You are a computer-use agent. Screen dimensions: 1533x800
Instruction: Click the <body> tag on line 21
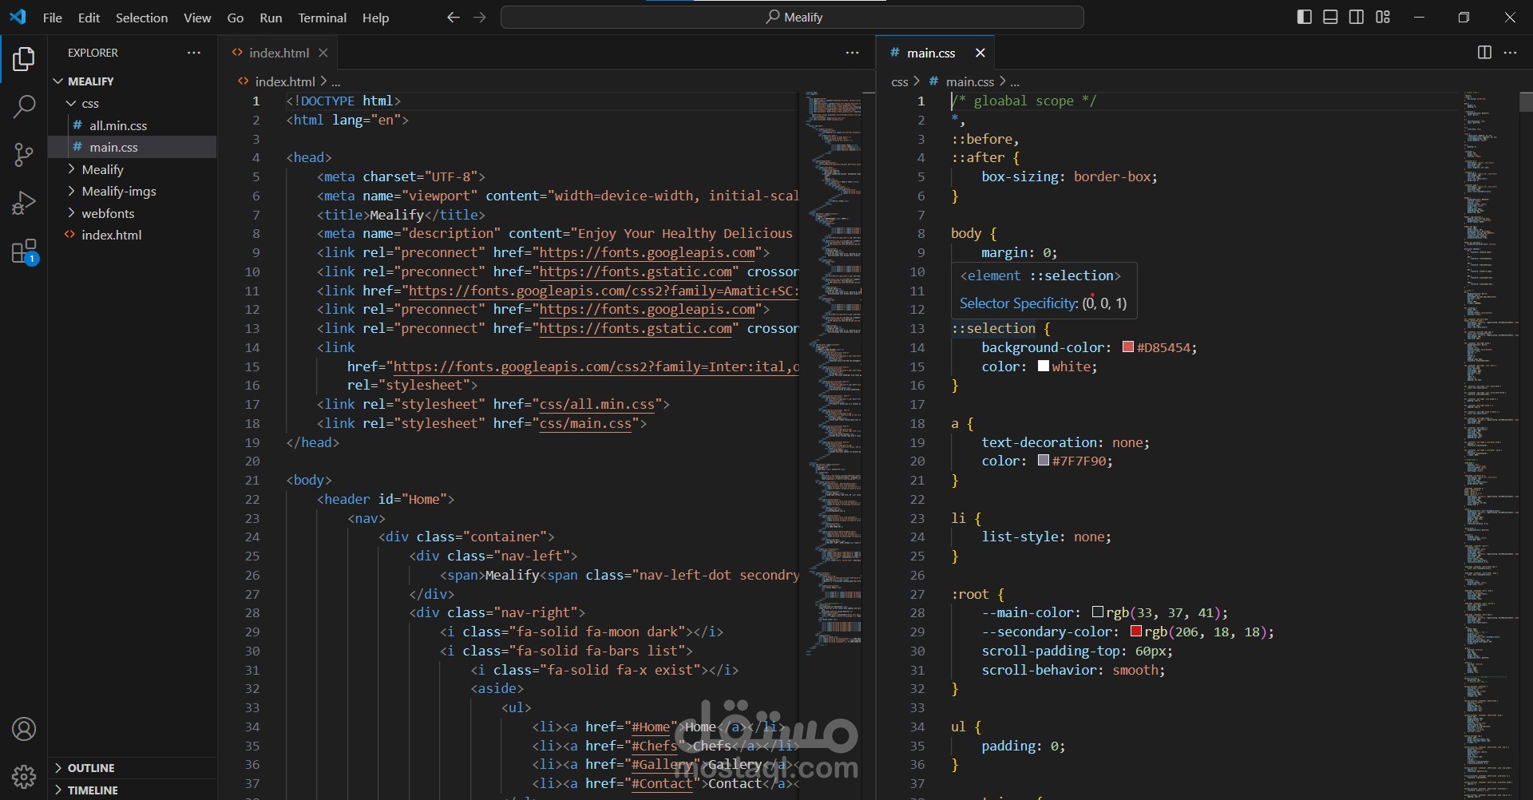click(309, 480)
